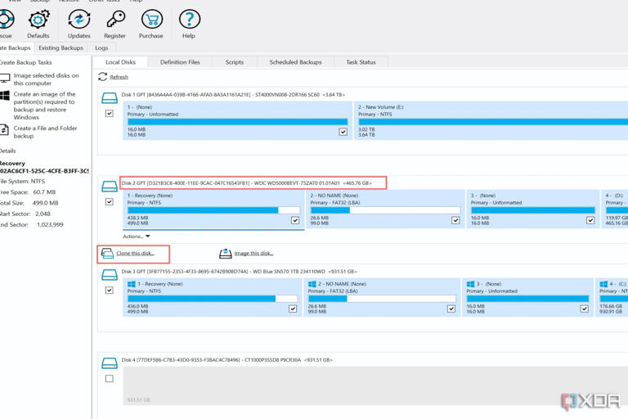The image size is (628, 419).
Task: Click the Disk 1 drive icon
Action: (110, 98)
